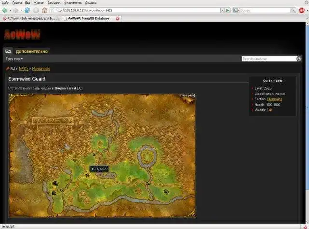Image resolution: width=309 pixels, height=229 pixels.
Task: Click the vertical scrollbar of the page
Action: 307,108
